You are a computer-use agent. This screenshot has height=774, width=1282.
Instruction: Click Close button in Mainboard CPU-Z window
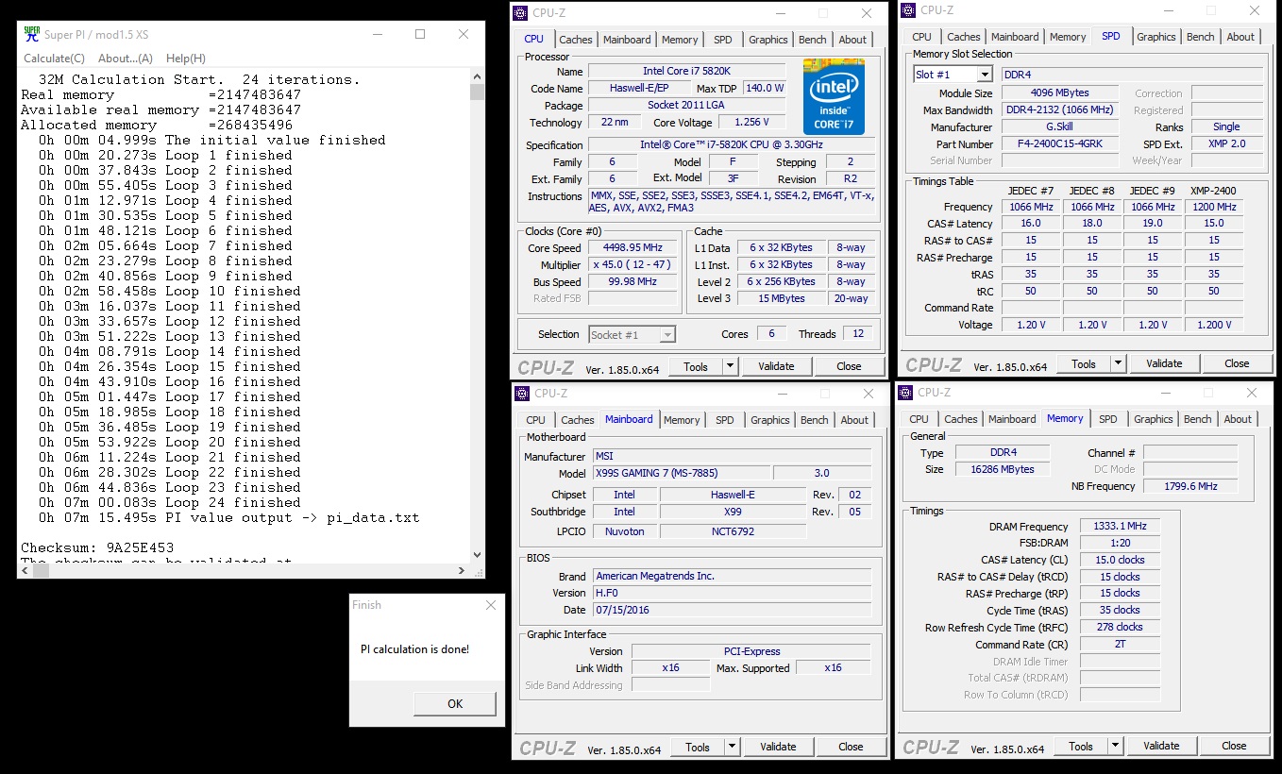point(851,747)
